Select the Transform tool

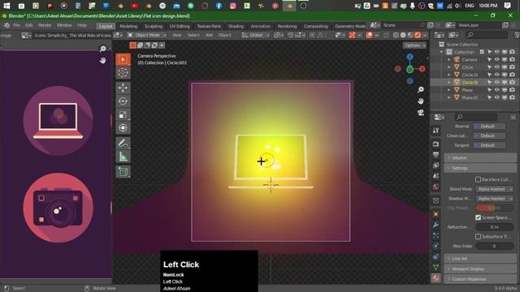point(123,128)
